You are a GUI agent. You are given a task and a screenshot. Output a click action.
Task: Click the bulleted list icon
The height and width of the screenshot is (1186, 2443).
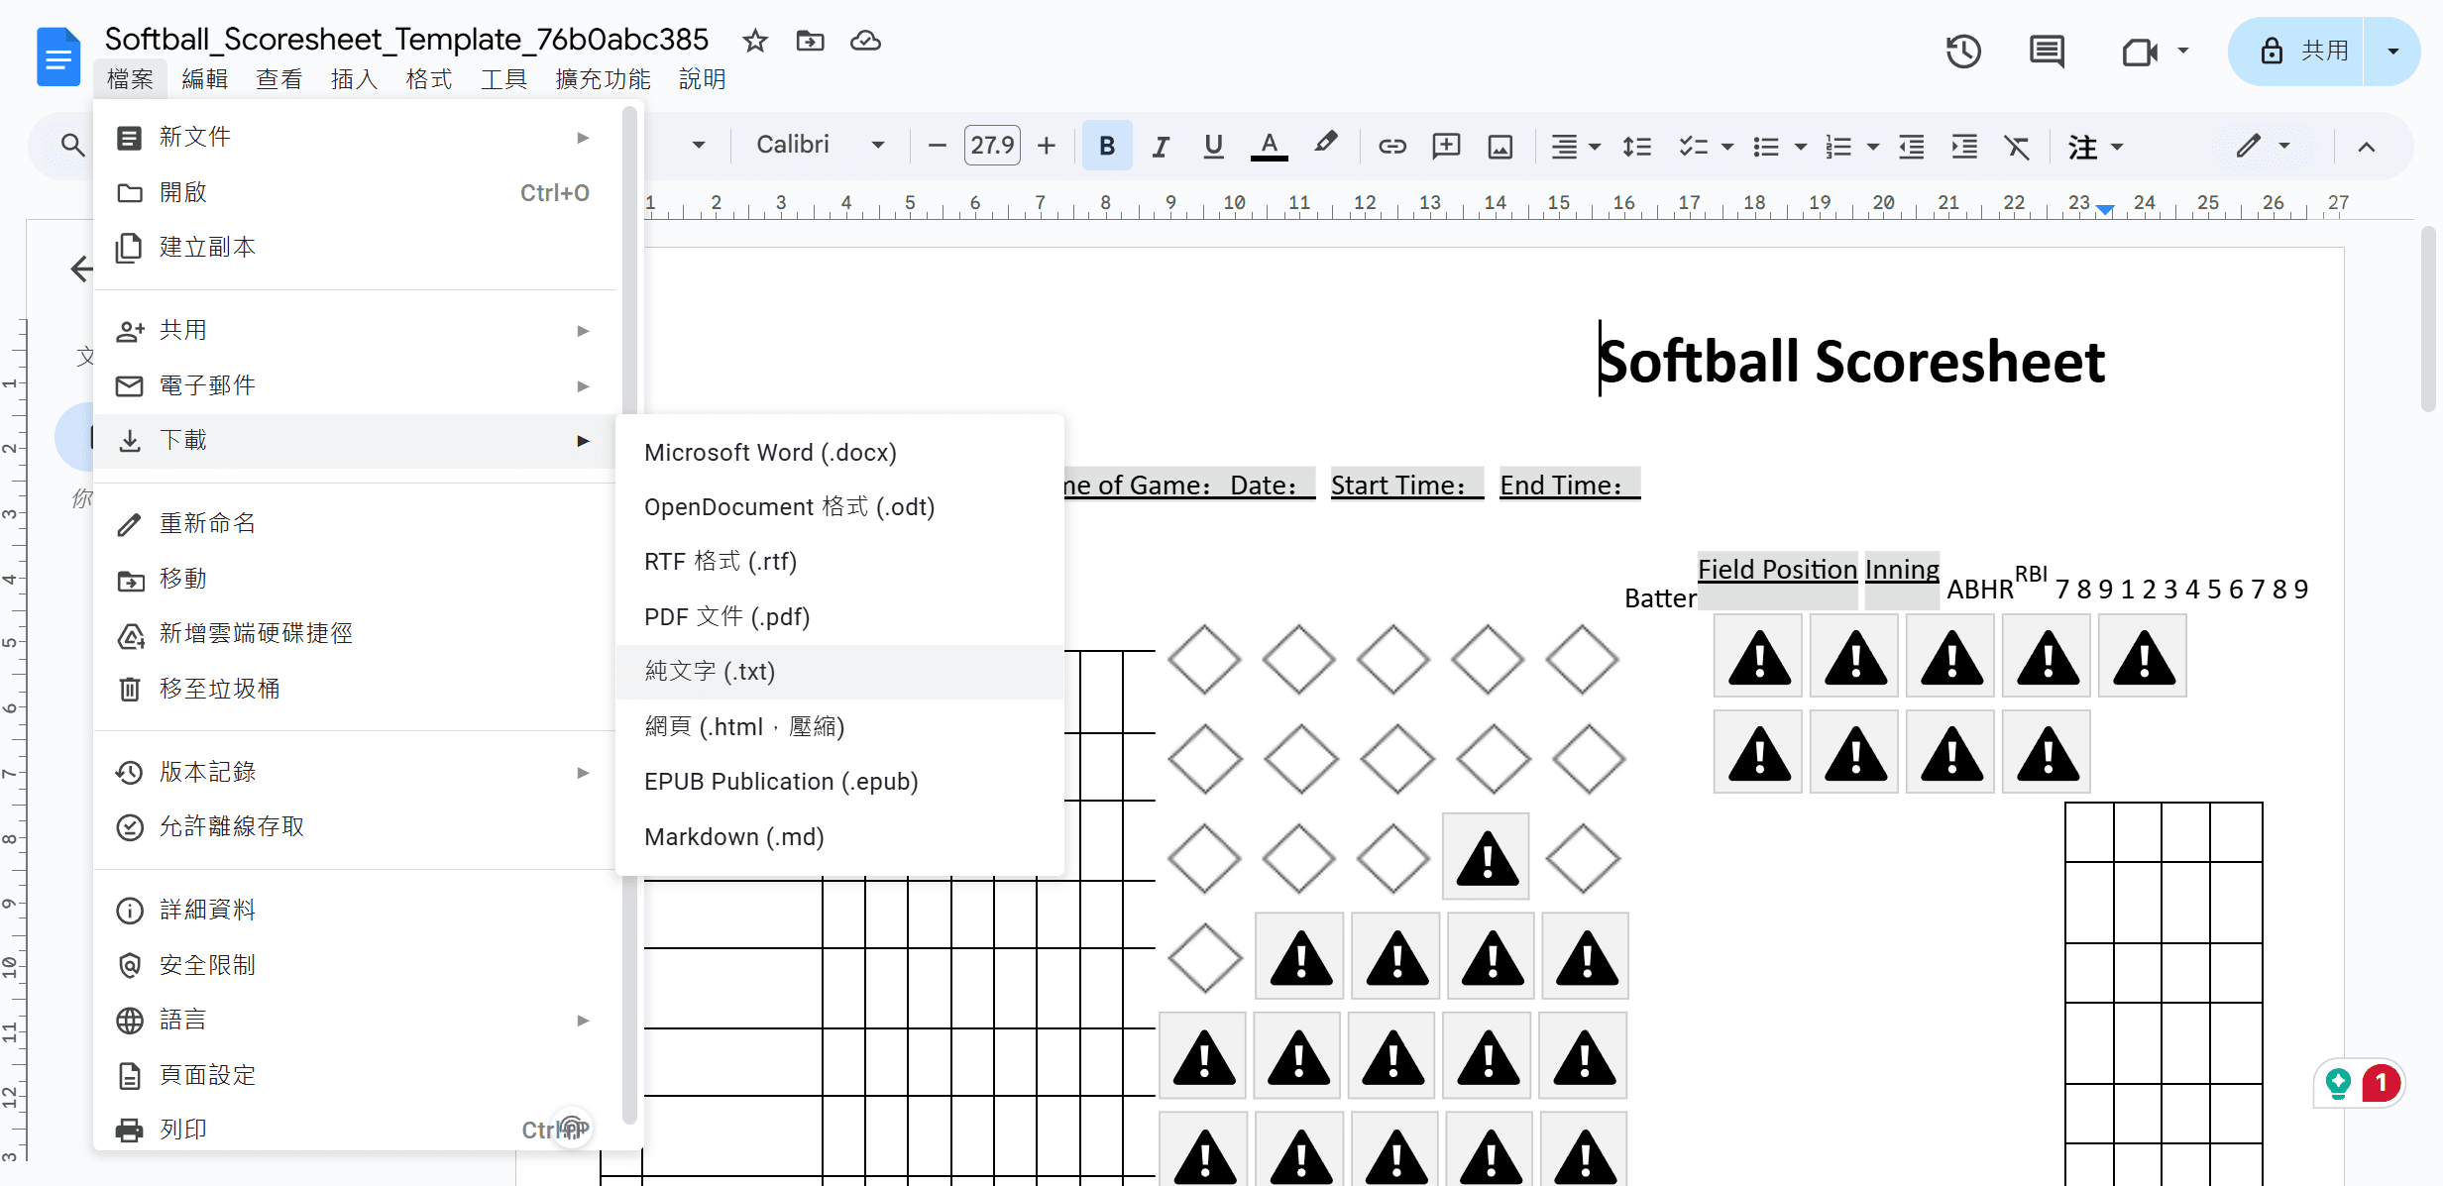tap(1765, 146)
